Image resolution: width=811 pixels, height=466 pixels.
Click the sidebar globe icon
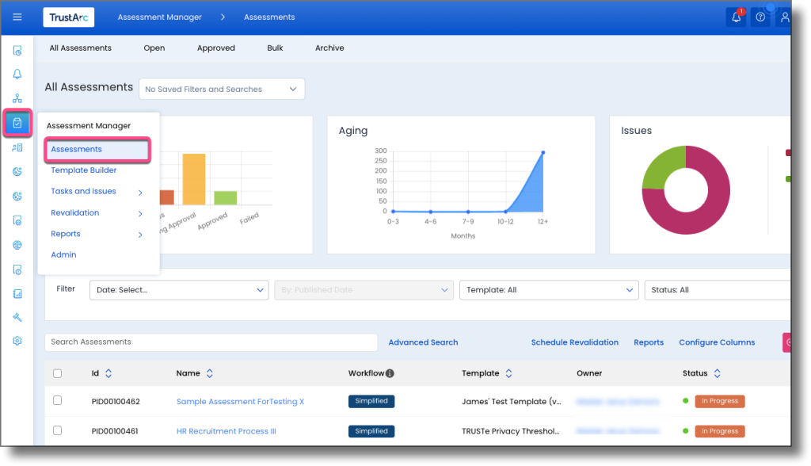pyautogui.click(x=17, y=245)
